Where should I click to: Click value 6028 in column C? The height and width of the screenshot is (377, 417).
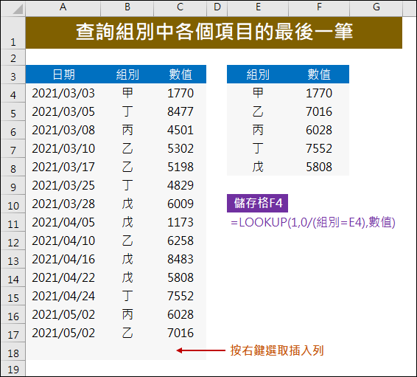point(180,314)
